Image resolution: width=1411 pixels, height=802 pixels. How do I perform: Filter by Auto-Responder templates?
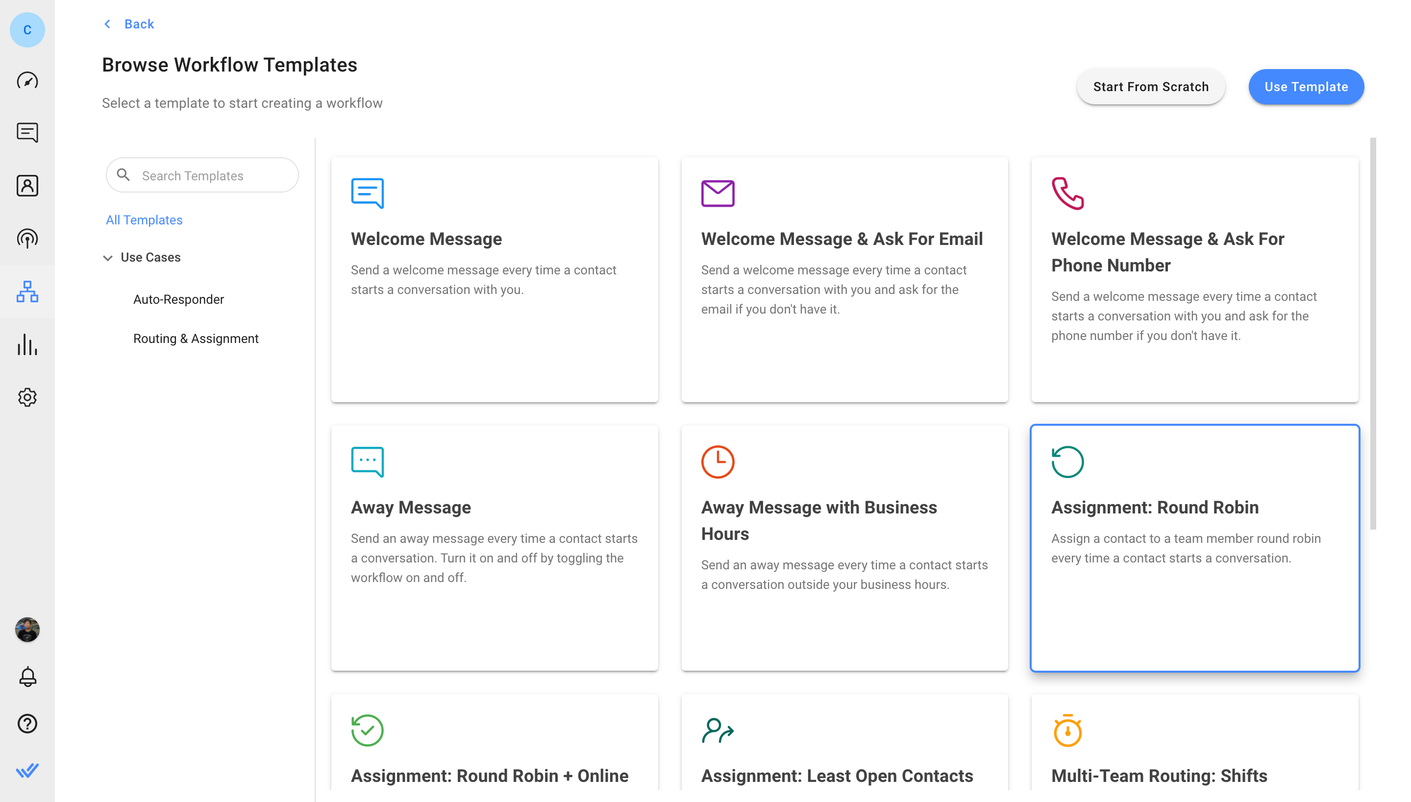click(x=178, y=299)
